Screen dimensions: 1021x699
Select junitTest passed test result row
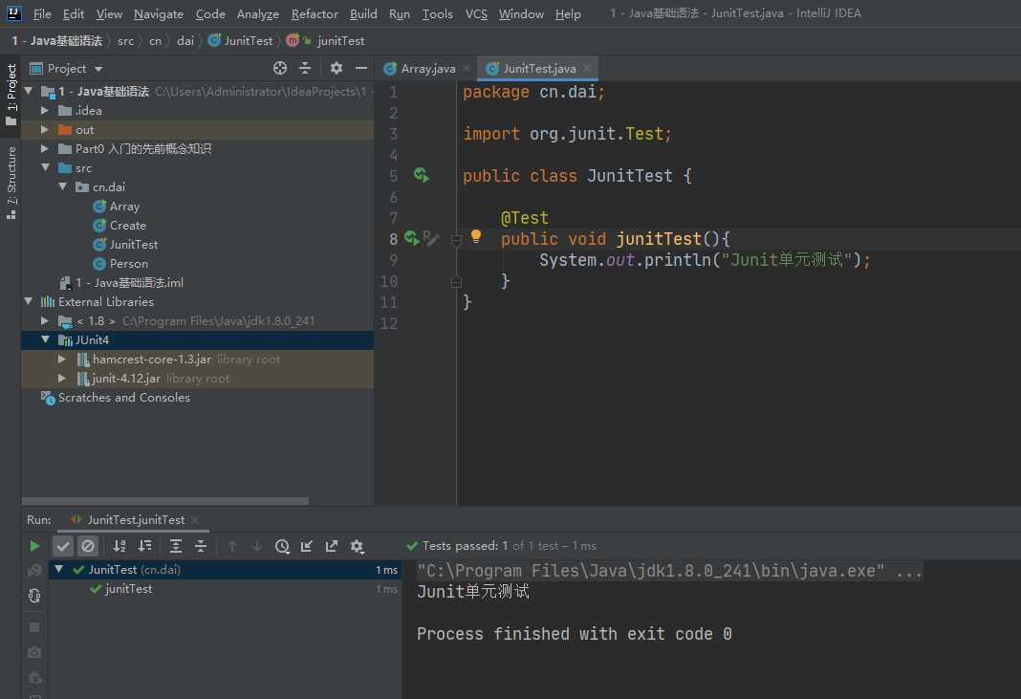(x=225, y=589)
